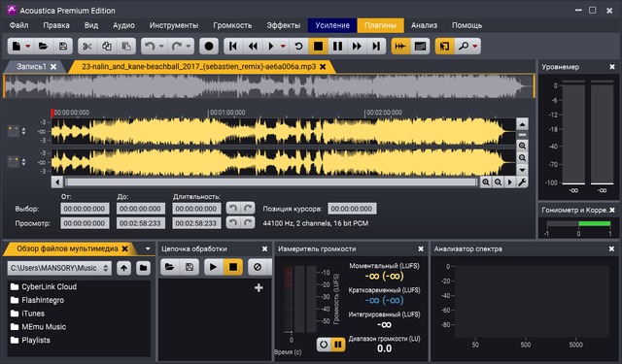This screenshot has height=364, width=622.
Task: Select the zoom magnifier tool
Action: point(463,47)
